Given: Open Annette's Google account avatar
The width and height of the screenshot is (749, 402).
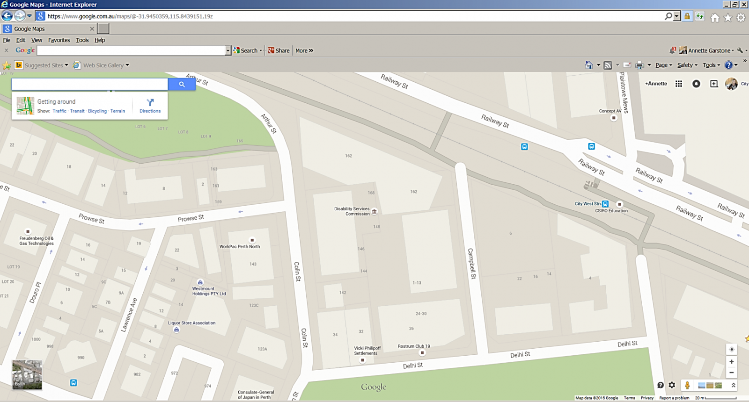Looking at the screenshot, I should [731, 84].
